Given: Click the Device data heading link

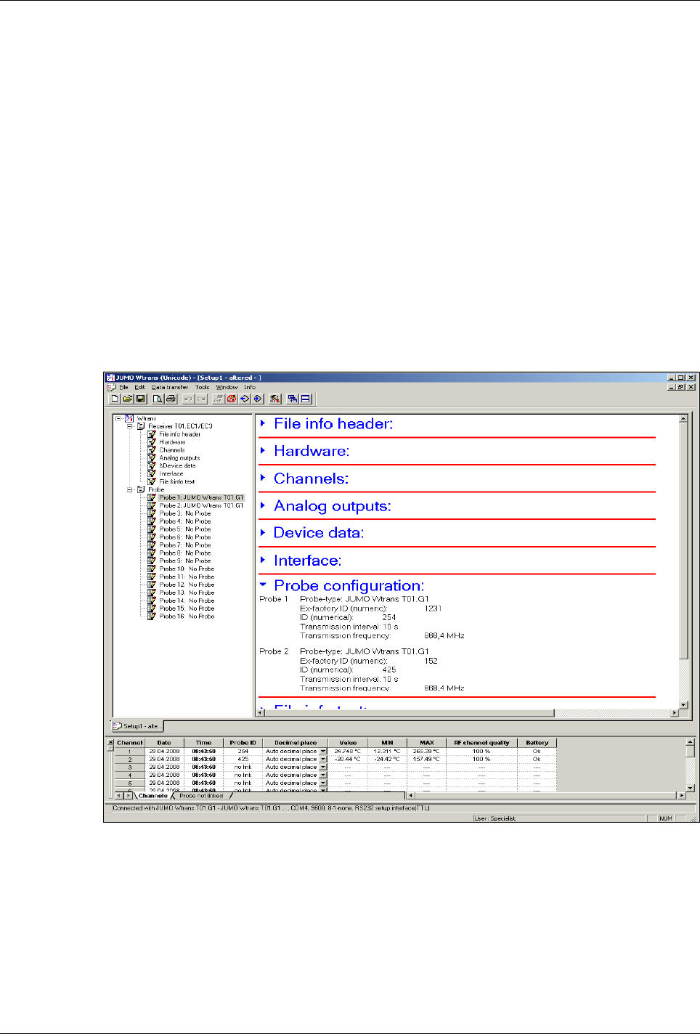Looking at the screenshot, I should pyautogui.click(x=319, y=533).
